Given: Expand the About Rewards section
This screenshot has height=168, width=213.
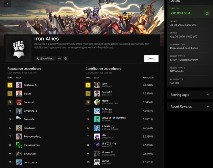Looking at the screenshot, I should tap(190, 106).
